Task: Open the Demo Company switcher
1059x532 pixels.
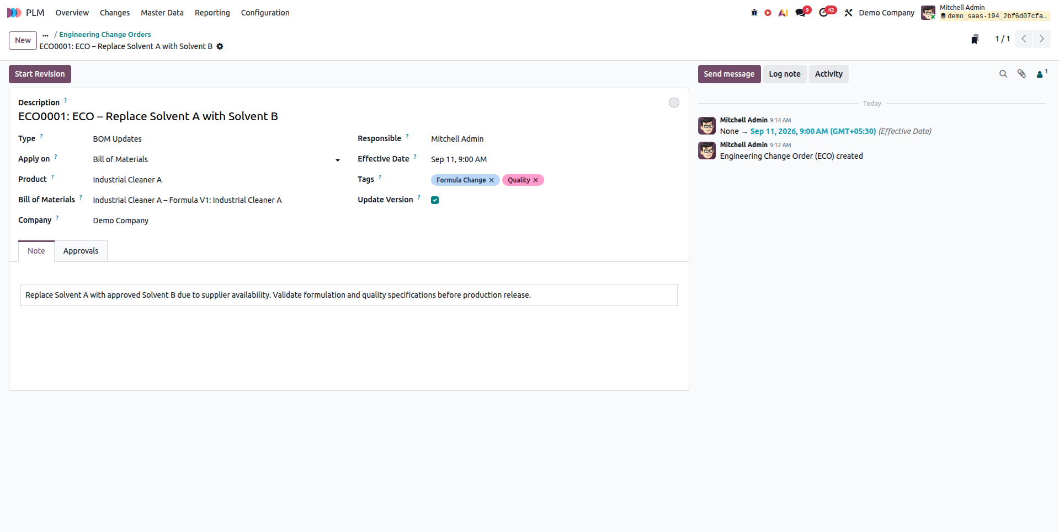Action: (x=886, y=13)
